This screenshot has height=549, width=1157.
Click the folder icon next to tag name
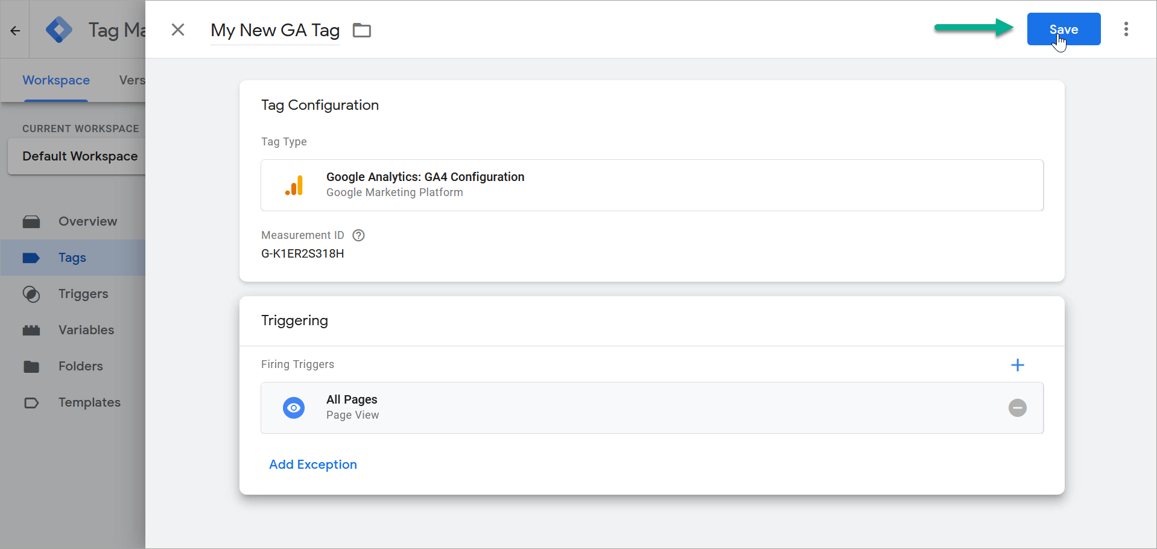tap(362, 30)
